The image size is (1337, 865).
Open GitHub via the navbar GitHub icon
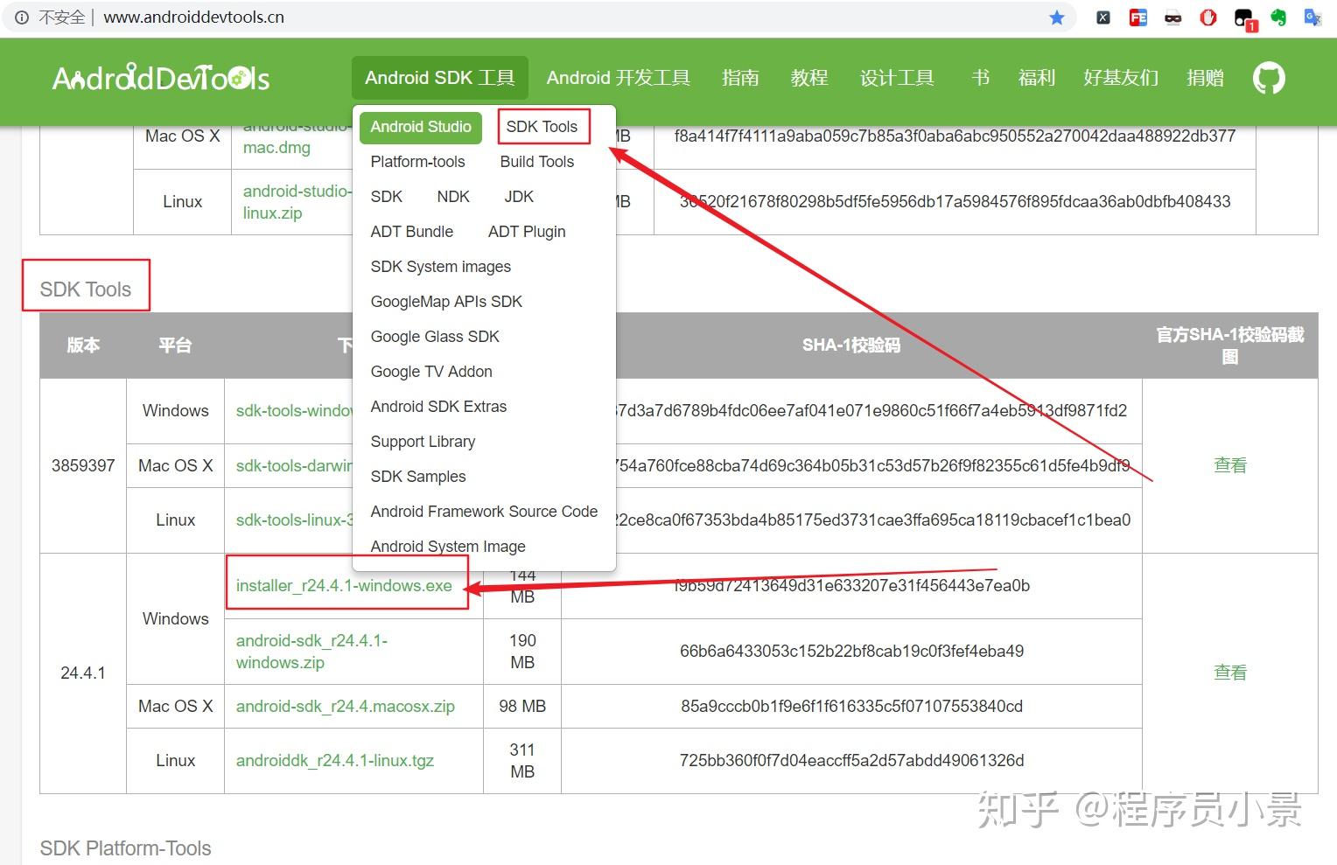click(x=1268, y=78)
